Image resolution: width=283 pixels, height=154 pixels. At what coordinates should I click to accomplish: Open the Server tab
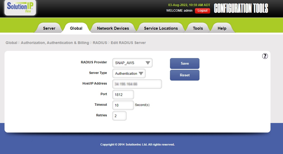click(49, 28)
